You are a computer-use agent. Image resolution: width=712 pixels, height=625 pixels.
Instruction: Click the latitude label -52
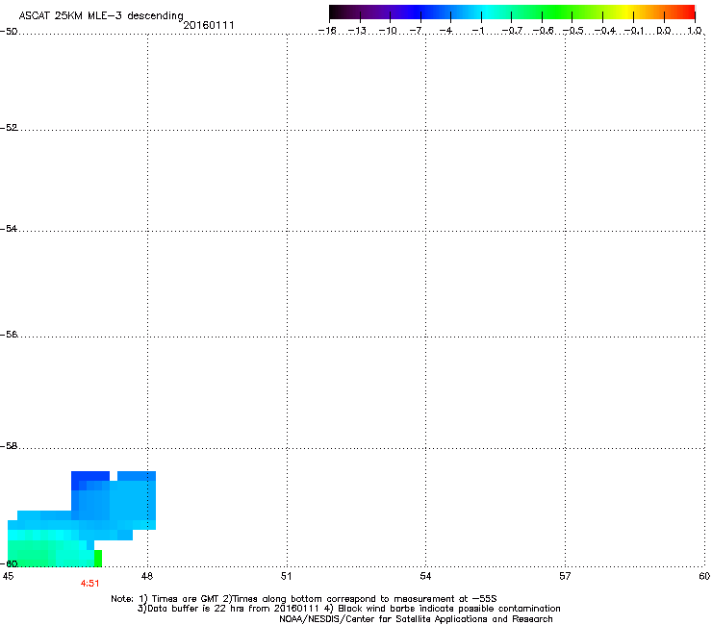9,128
